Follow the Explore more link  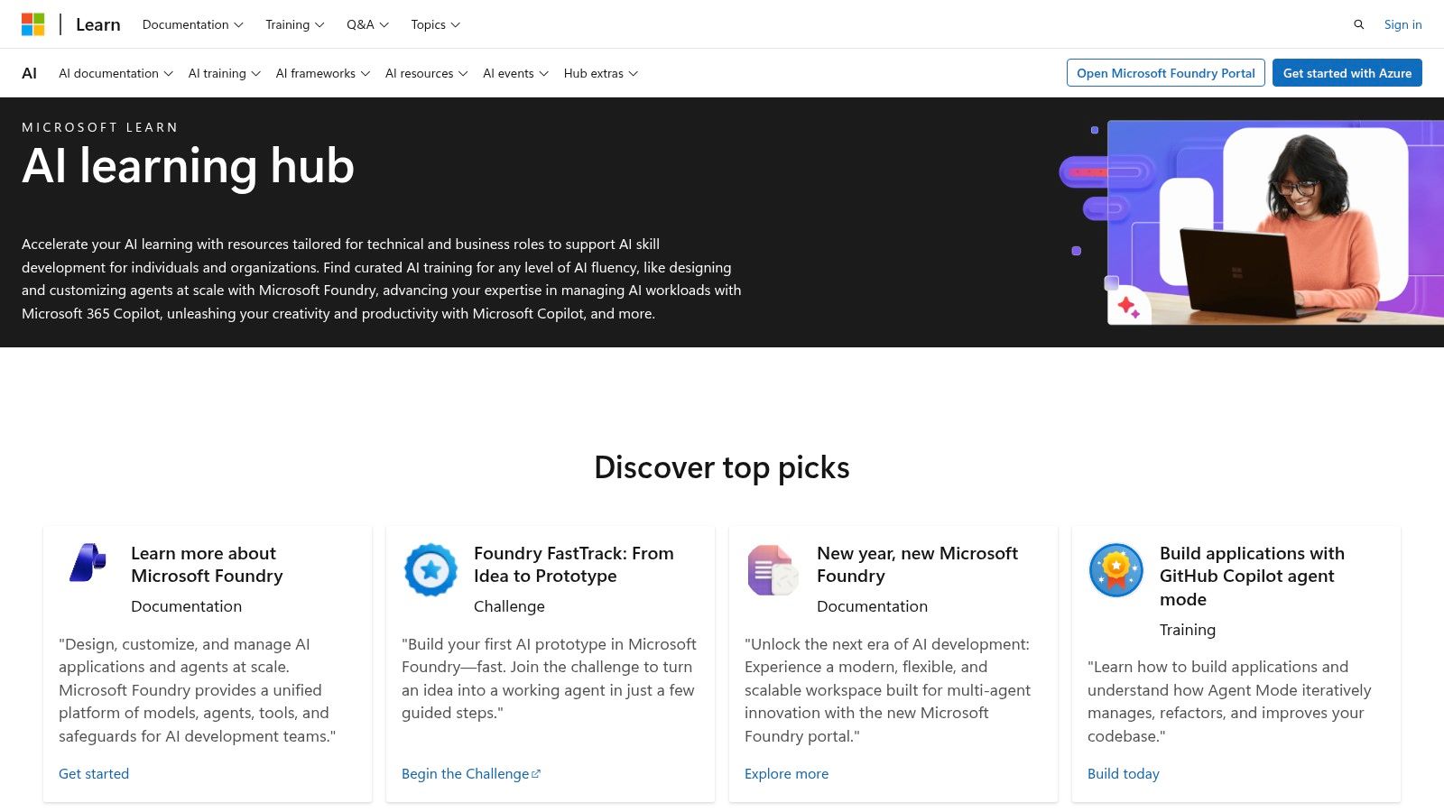(786, 773)
